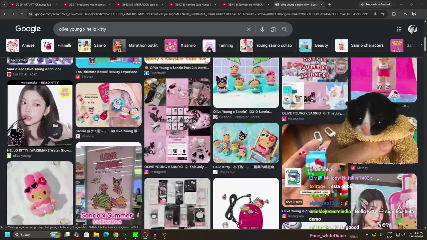Launch Microsoft Edge from the taskbar
This screenshot has width=427, height=240.
(106, 235)
